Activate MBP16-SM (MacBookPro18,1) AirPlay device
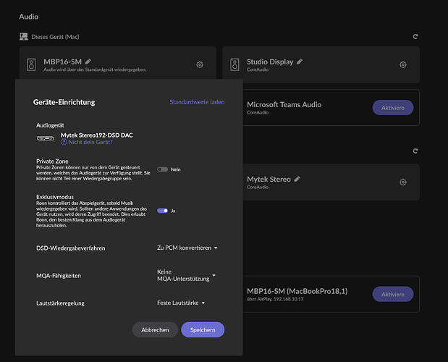 pyautogui.click(x=393, y=294)
